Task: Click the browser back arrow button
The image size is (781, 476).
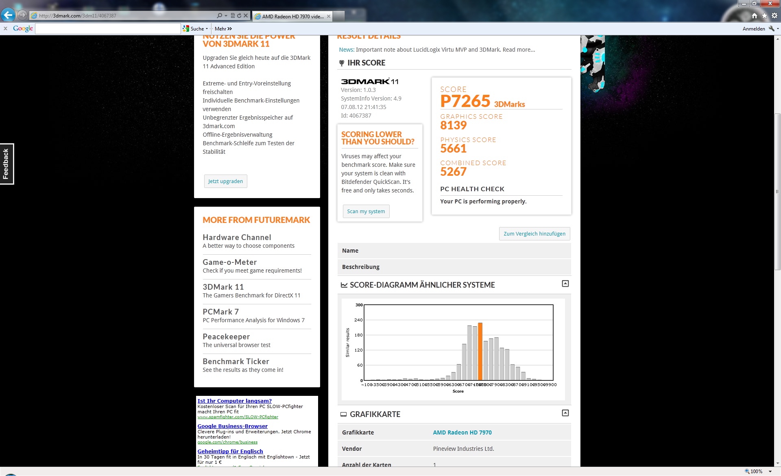Action: pos(8,15)
